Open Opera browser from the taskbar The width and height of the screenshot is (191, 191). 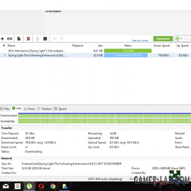41,186
